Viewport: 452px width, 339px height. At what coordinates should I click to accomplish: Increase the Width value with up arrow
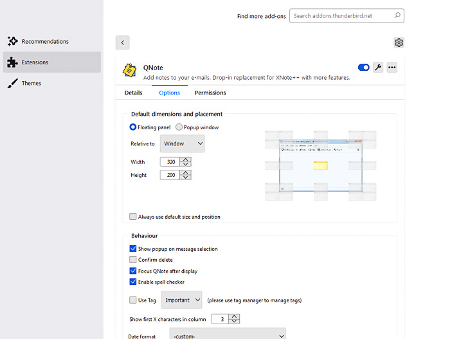(186, 160)
